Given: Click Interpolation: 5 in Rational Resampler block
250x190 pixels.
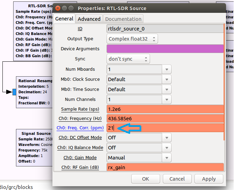Looking at the screenshot, I should coord(33,86).
